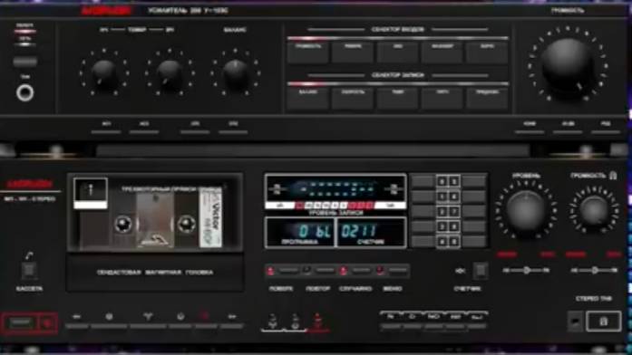Image resolution: width=632 pixels, height=355 pixels.
Task: Click the counter reset button above СЧЕТЧИК
Action: [x=481, y=271]
